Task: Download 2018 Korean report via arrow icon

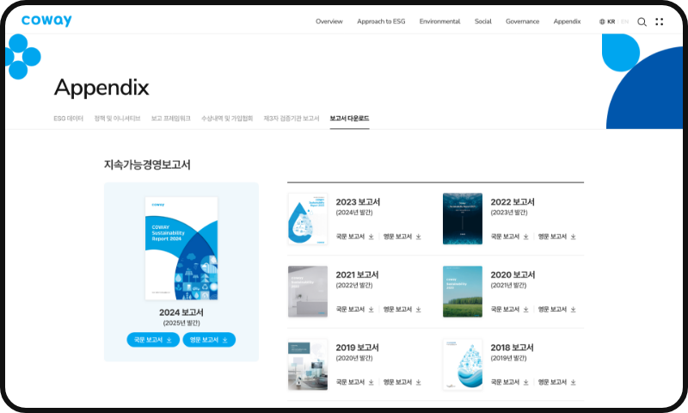Action: point(526,381)
